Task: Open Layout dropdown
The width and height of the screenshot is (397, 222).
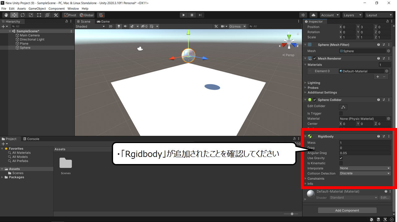Action: click(x=378, y=15)
